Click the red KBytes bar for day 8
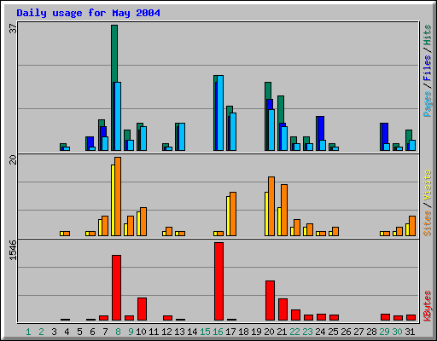Viewport: 437px width, 341px height. (x=117, y=287)
